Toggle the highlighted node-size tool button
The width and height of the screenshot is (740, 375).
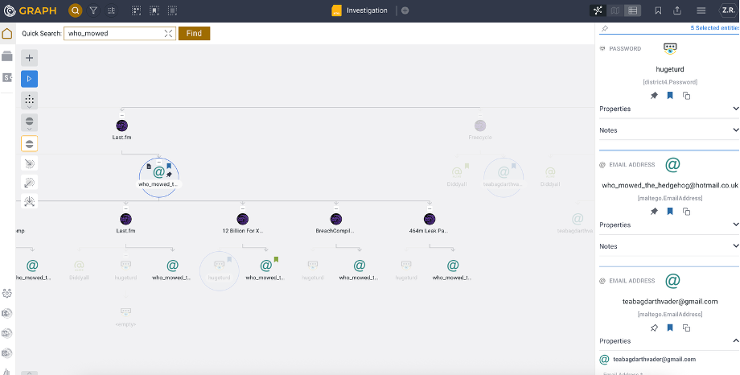[x=29, y=143]
